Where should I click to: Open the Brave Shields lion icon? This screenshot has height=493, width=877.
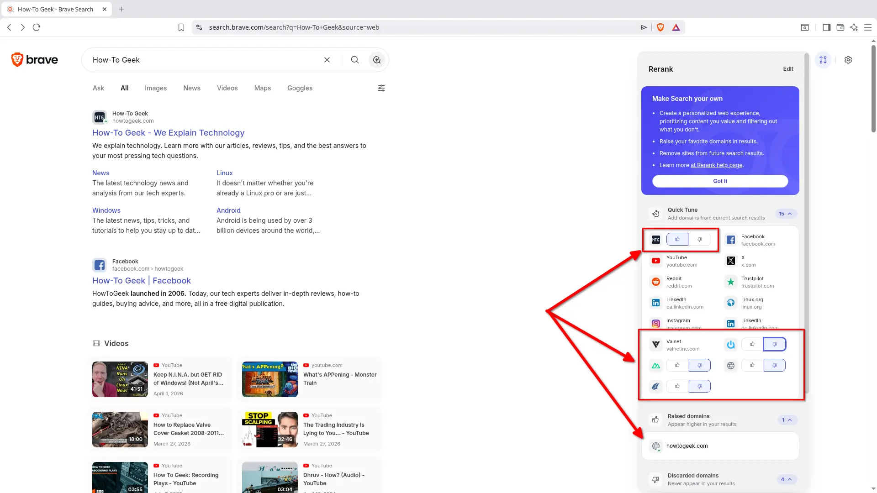(x=660, y=27)
